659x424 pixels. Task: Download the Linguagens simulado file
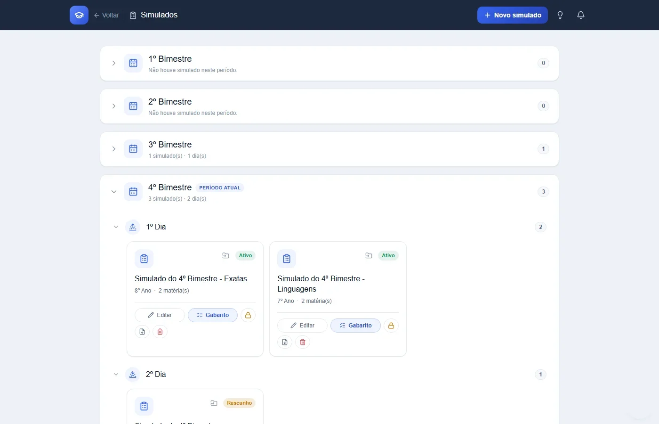pyautogui.click(x=285, y=342)
